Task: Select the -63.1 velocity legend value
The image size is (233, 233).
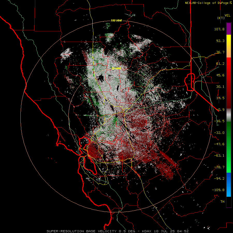Action: coord(219,156)
